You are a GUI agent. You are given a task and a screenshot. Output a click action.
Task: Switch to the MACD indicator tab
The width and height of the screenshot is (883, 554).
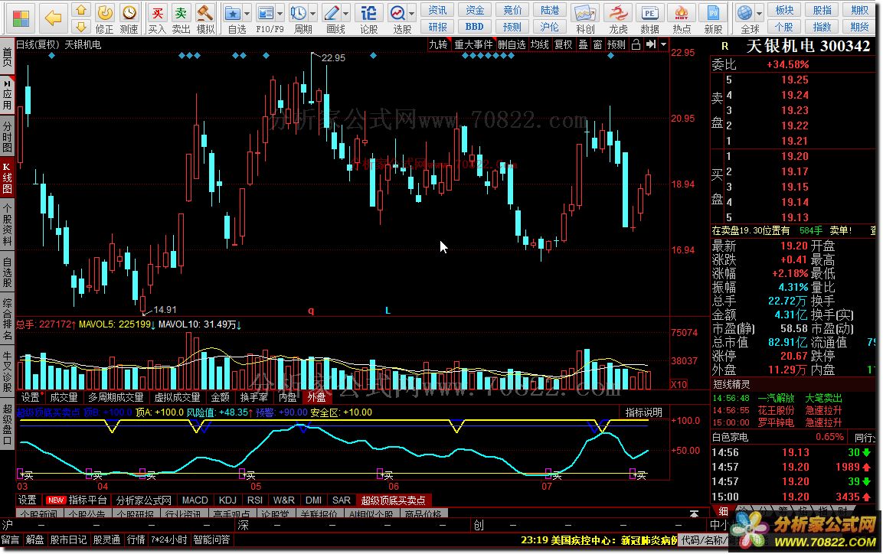pyautogui.click(x=195, y=500)
